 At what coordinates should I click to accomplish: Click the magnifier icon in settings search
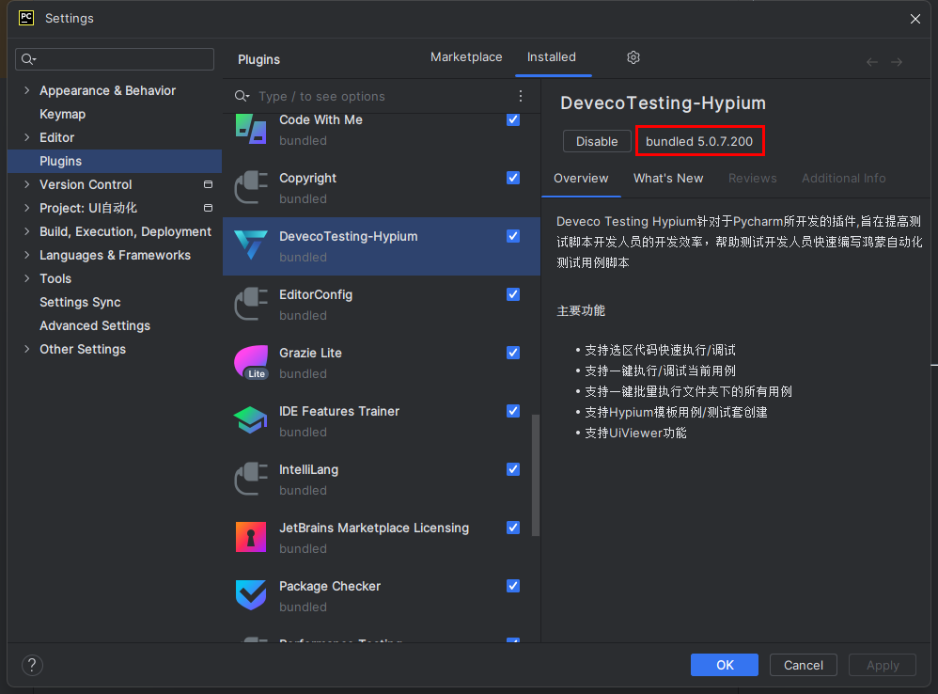click(28, 59)
